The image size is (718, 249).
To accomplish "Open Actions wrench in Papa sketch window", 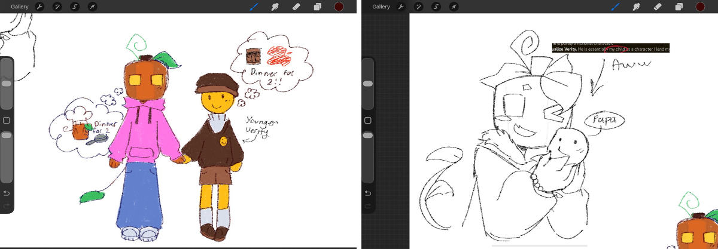I will click(403, 7).
